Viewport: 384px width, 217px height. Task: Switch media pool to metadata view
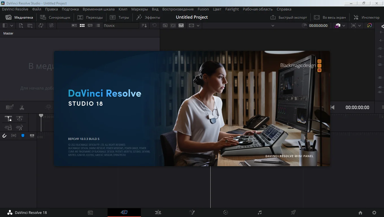pyautogui.click(x=74, y=25)
